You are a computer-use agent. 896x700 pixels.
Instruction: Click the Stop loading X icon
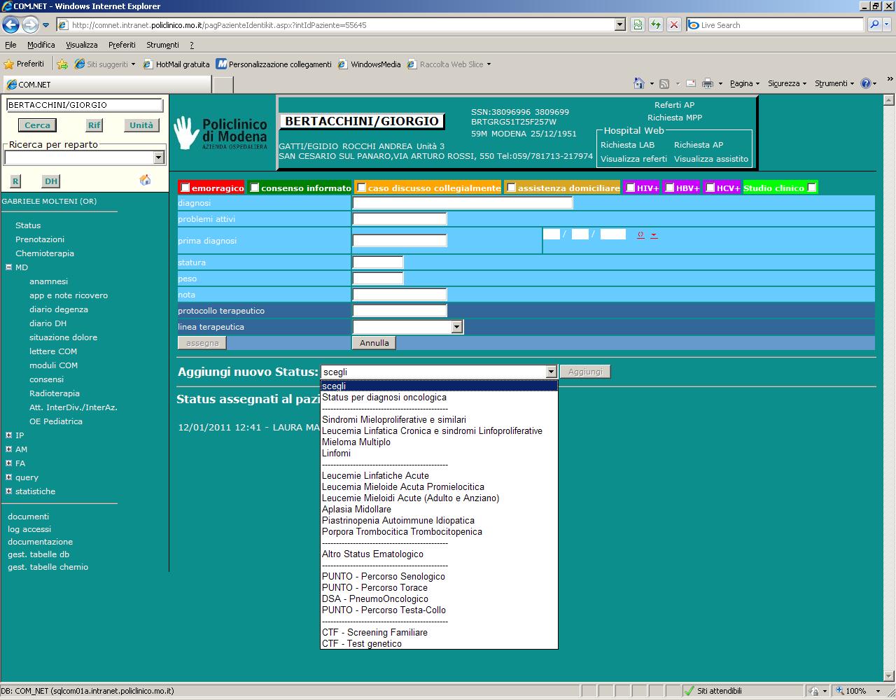click(x=673, y=24)
